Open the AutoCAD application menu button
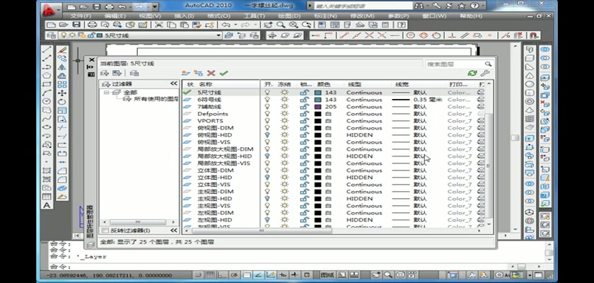The width and height of the screenshot is (594, 283). pyautogui.click(x=50, y=9)
